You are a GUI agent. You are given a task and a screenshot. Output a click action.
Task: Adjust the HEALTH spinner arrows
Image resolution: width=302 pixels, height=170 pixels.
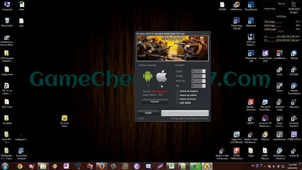[204, 81]
